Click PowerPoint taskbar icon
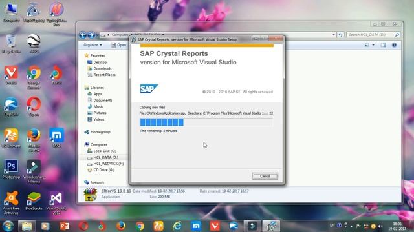The width and height of the screenshot is (414, 232). click(x=64, y=226)
